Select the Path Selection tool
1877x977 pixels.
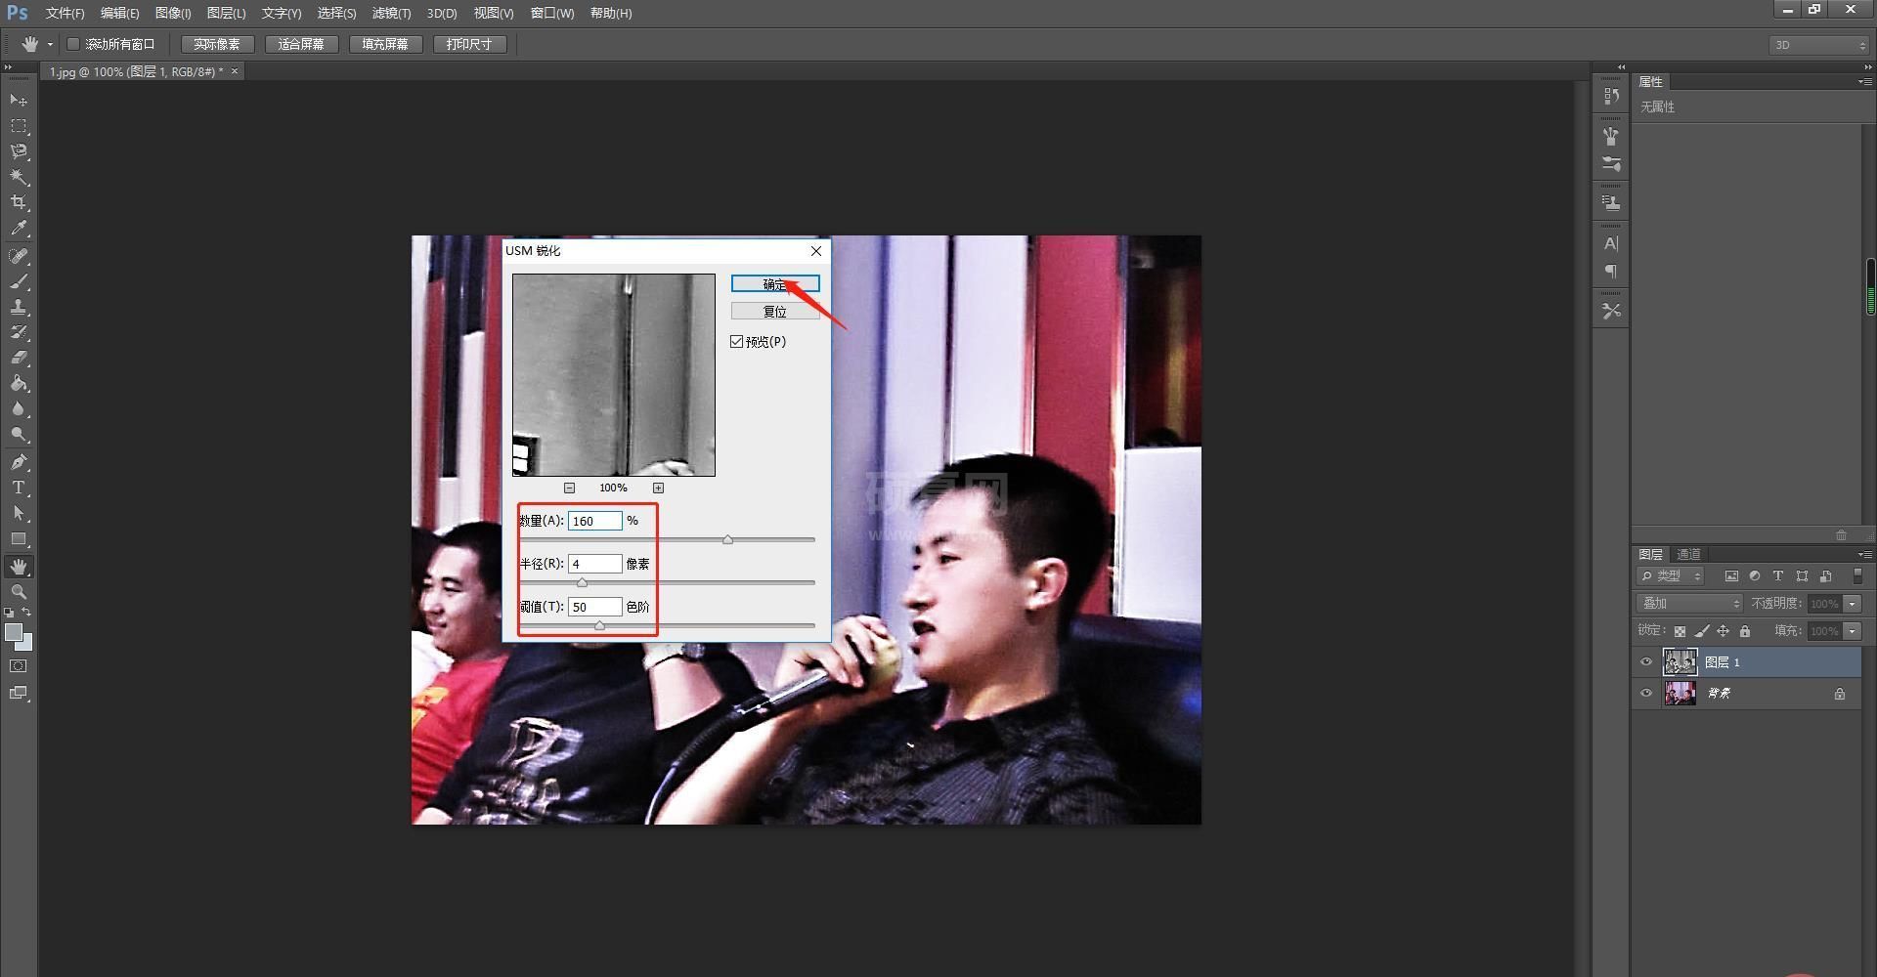click(19, 513)
